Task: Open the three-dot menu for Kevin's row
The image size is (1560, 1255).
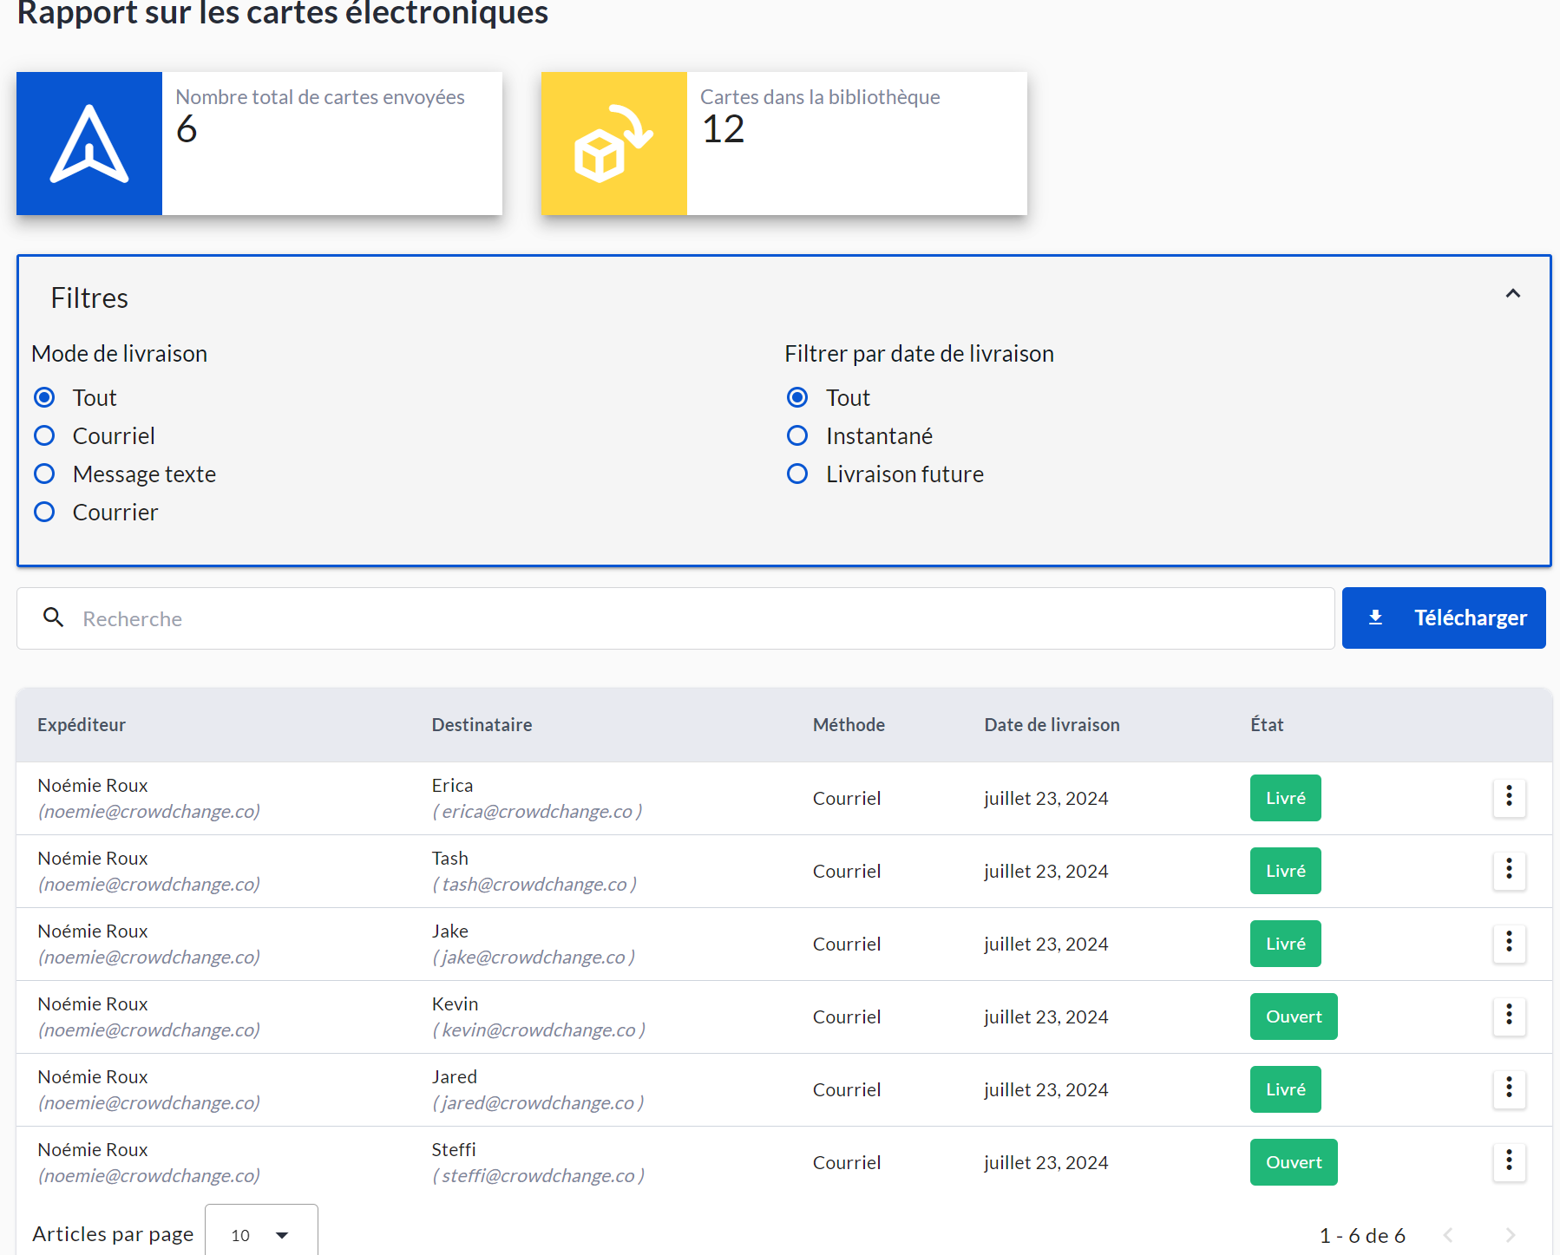Action: click(x=1509, y=1016)
